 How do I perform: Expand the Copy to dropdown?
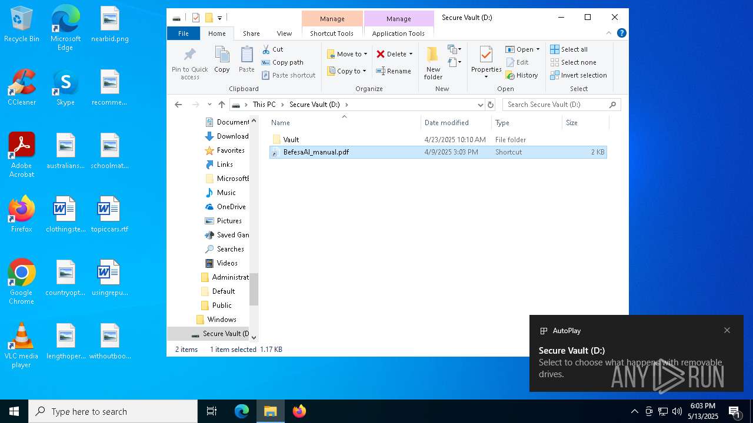tap(364, 71)
